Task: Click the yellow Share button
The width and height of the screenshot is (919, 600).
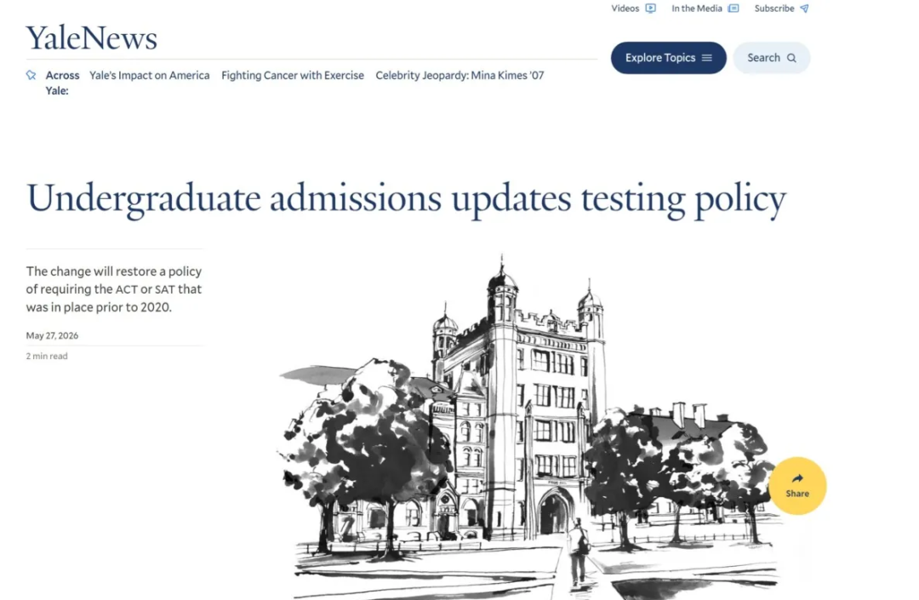Action: (797, 486)
